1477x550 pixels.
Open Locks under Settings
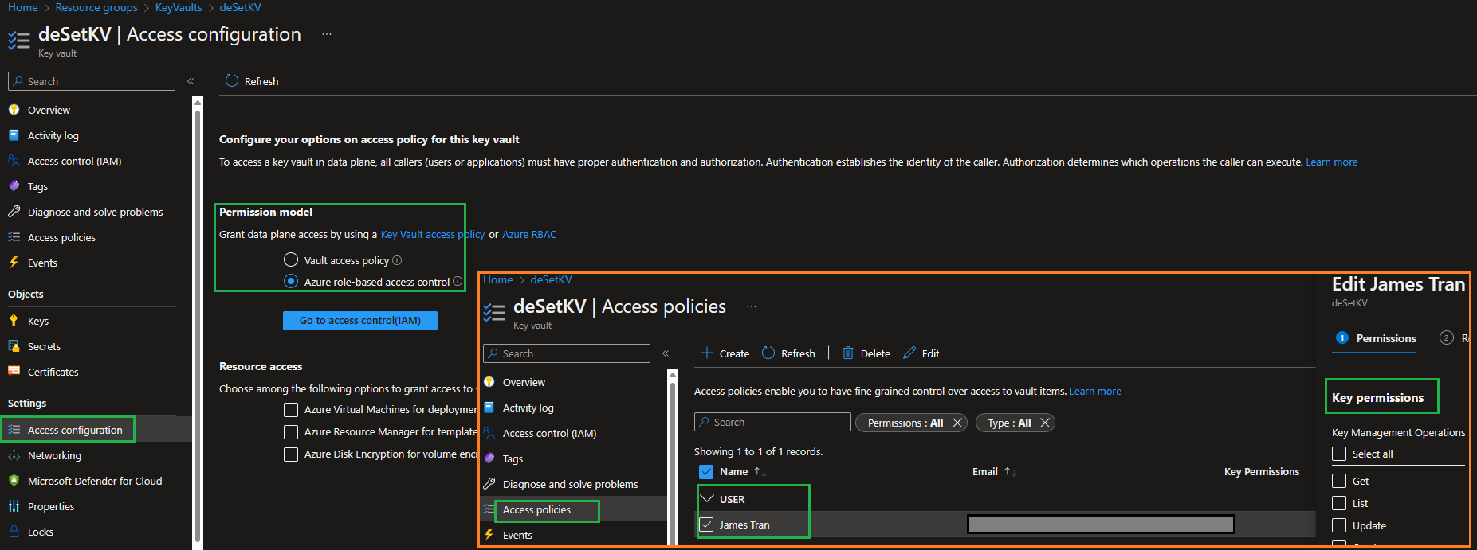(x=40, y=532)
